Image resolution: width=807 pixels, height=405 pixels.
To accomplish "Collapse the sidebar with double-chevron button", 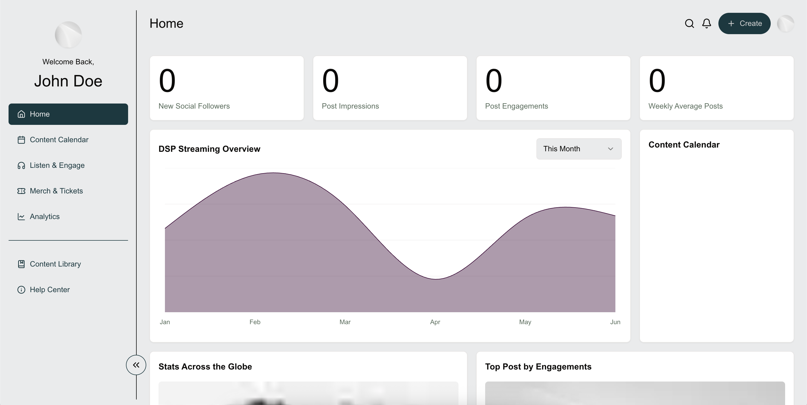I will pos(136,365).
